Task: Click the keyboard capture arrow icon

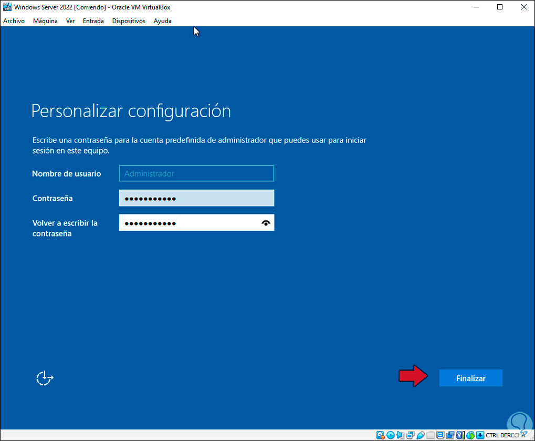Action: click(480, 435)
